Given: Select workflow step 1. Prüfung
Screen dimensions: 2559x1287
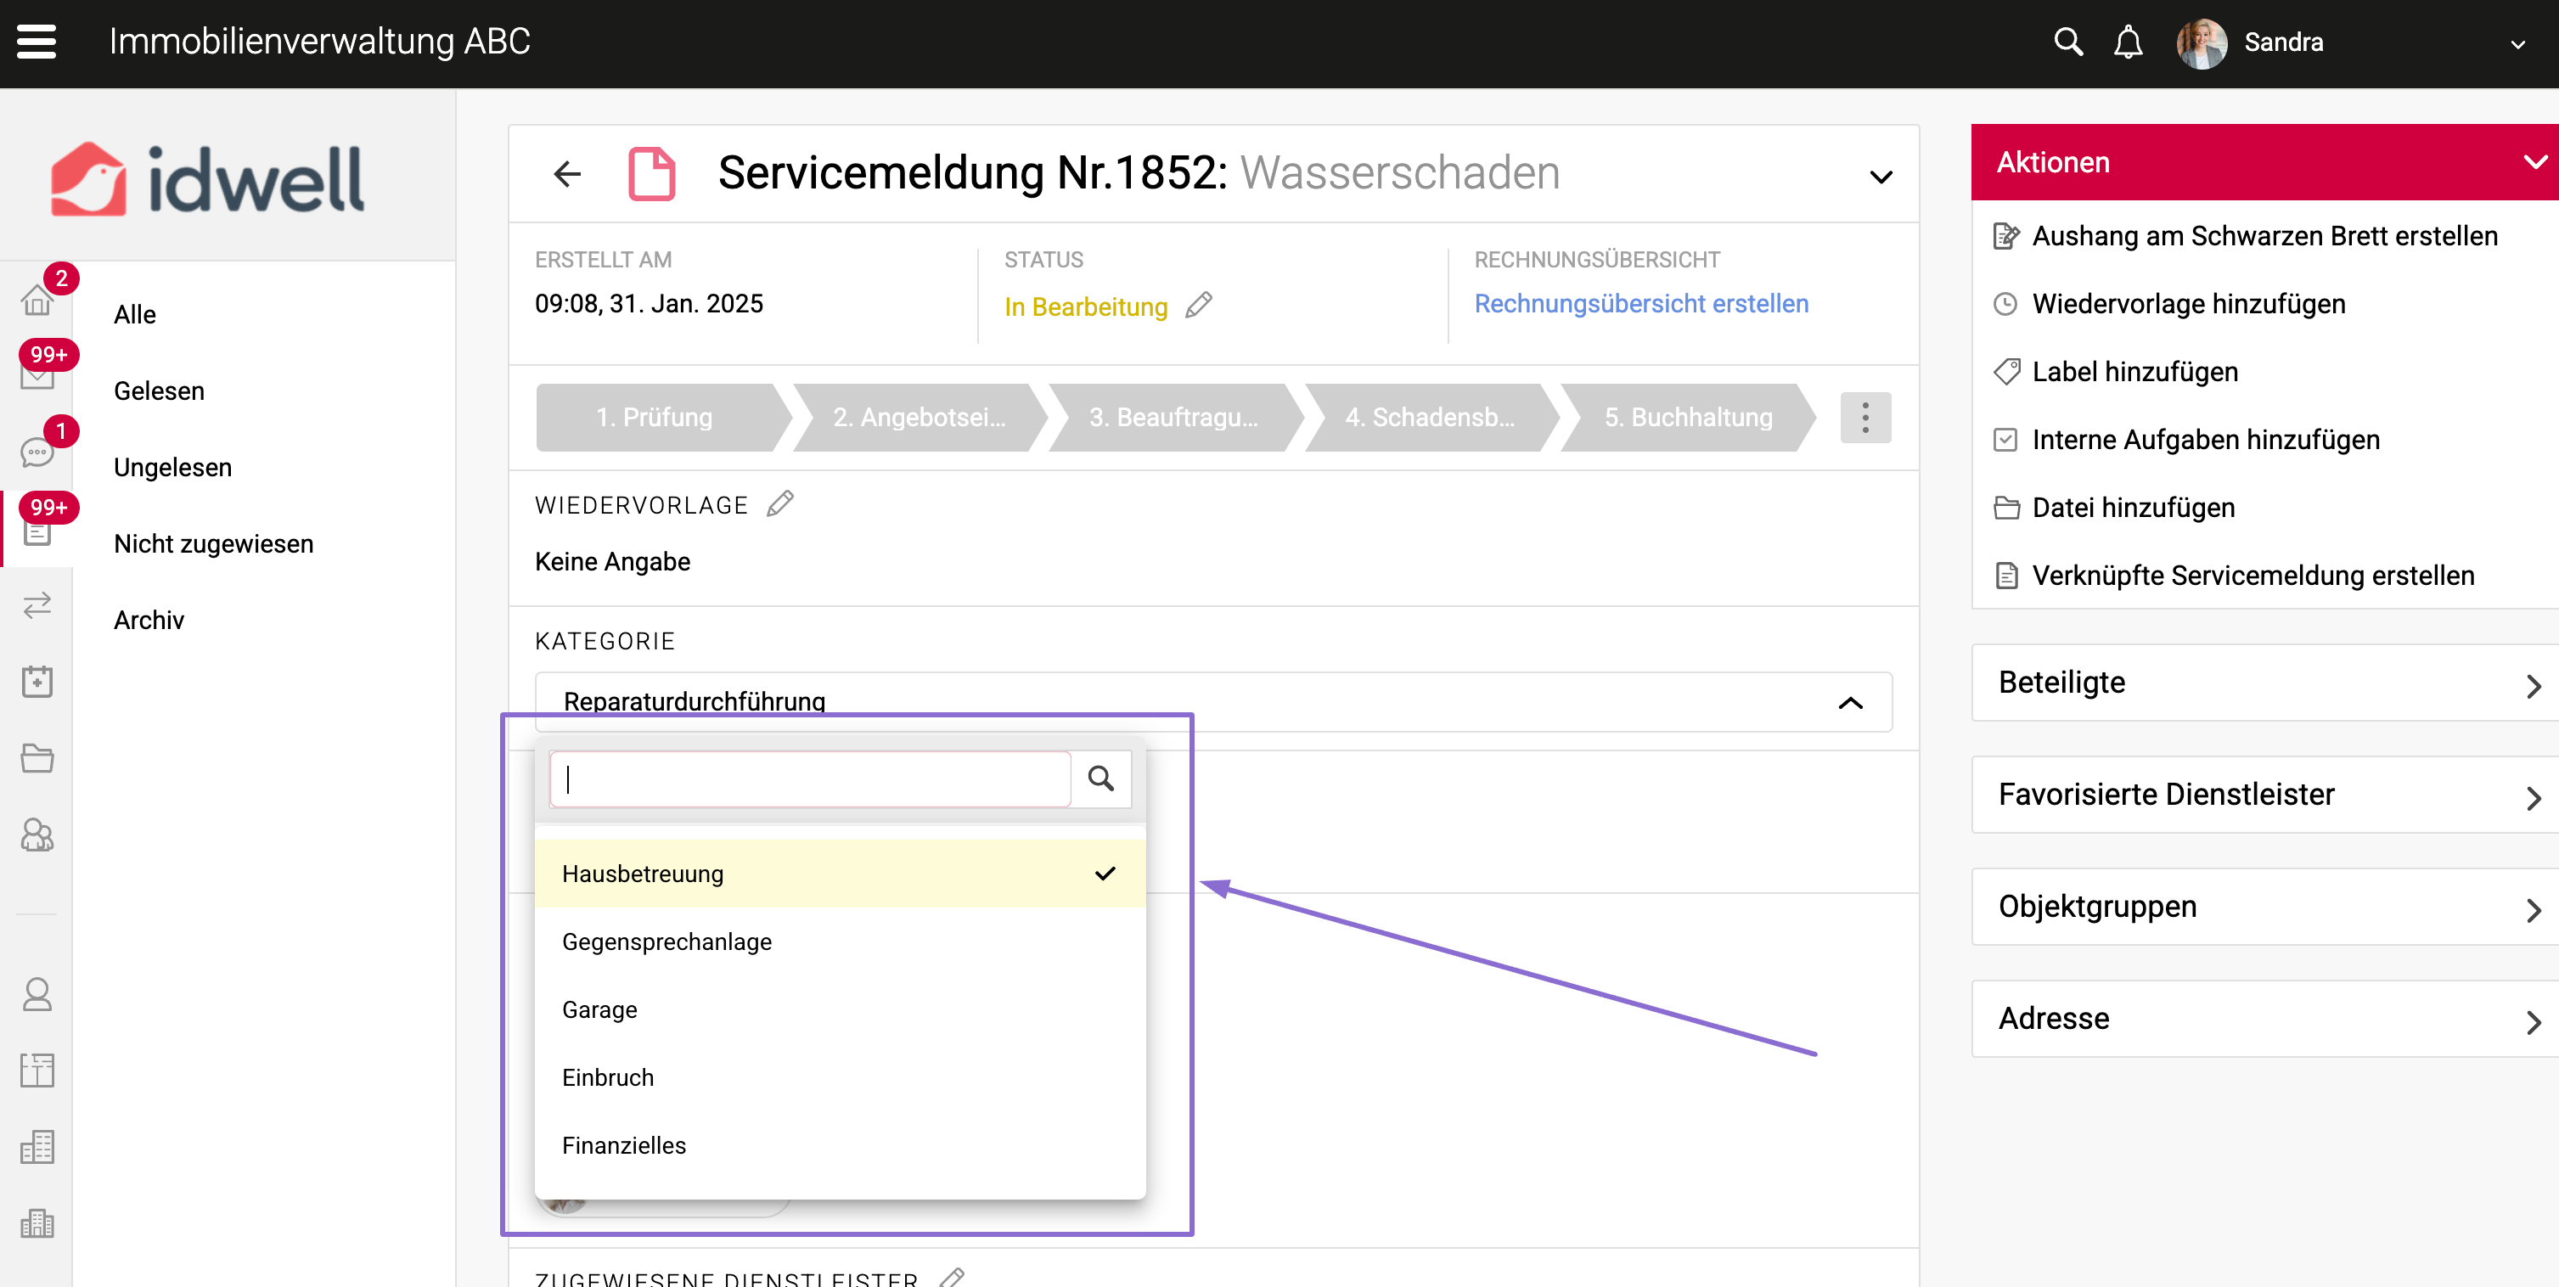Looking at the screenshot, I should [x=655, y=417].
